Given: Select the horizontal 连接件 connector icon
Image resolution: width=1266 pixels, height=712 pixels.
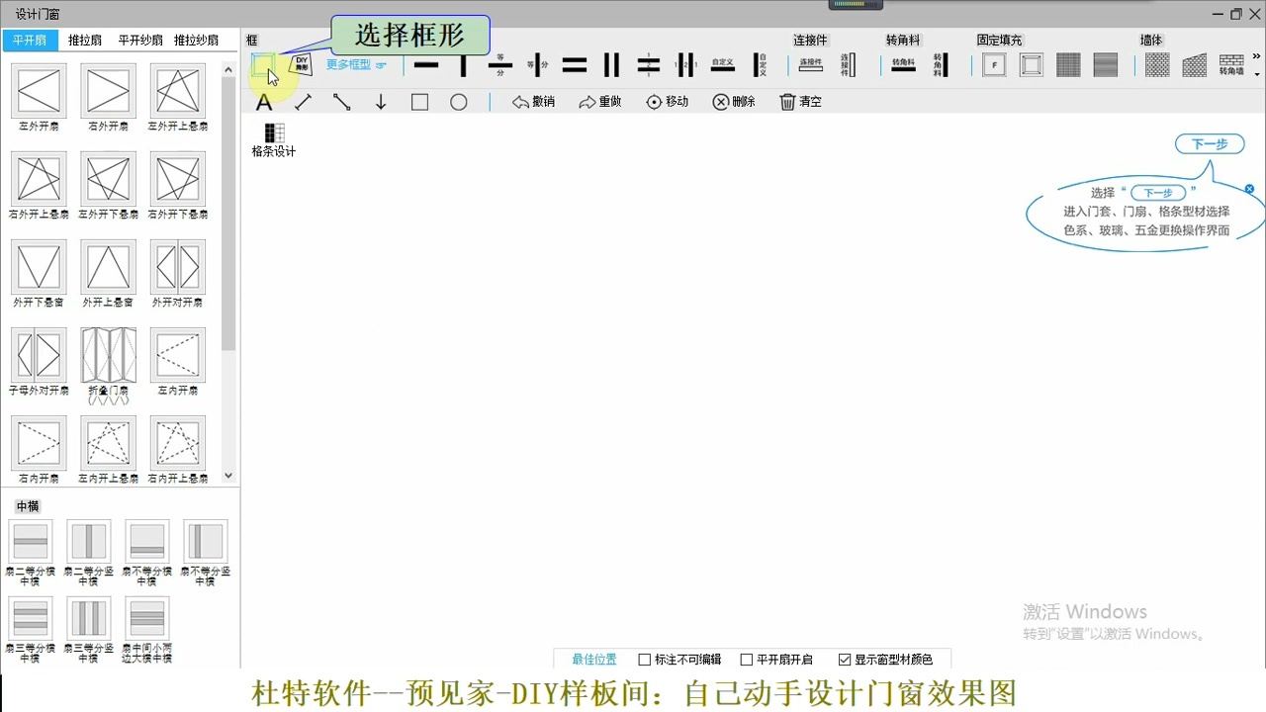Looking at the screenshot, I should coord(811,65).
